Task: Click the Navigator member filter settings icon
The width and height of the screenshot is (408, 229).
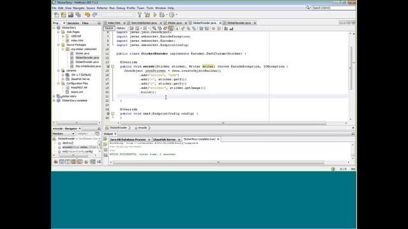Action: tap(97, 134)
